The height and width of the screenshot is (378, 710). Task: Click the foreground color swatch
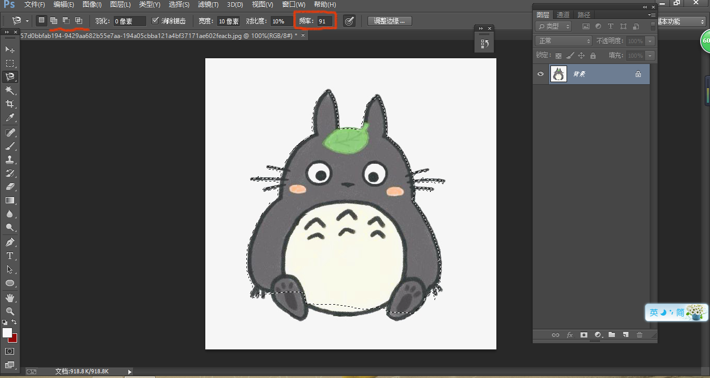[x=7, y=332]
